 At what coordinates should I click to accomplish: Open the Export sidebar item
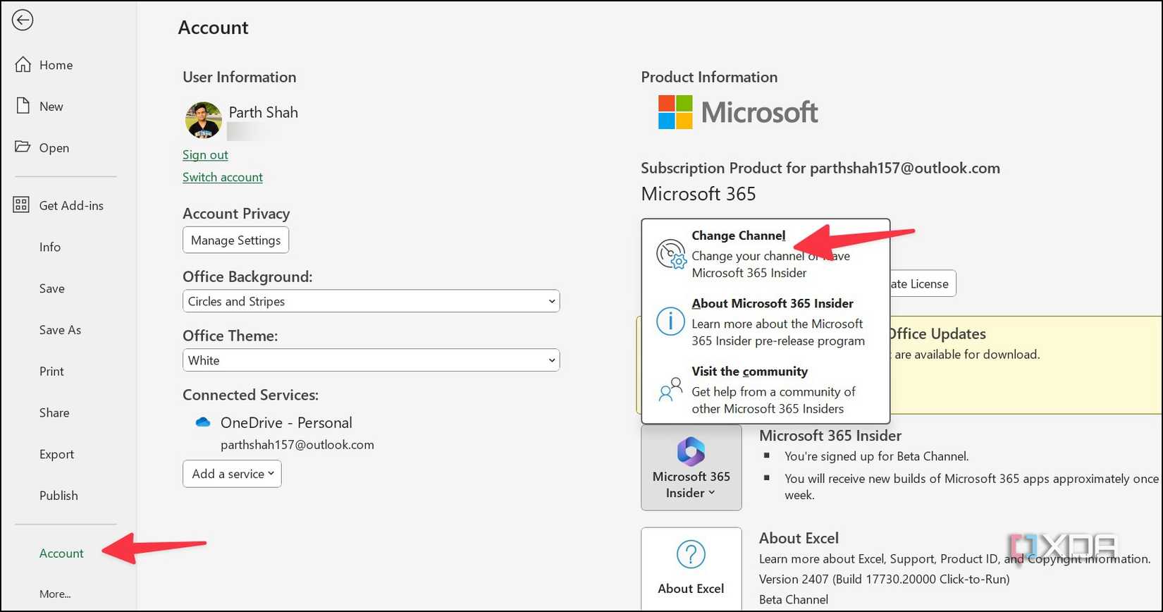point(56,454)
